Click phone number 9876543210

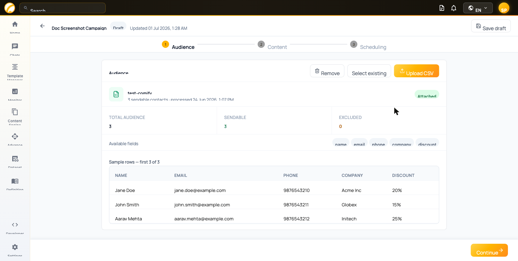pyautogui.click(x=296, y=190)
